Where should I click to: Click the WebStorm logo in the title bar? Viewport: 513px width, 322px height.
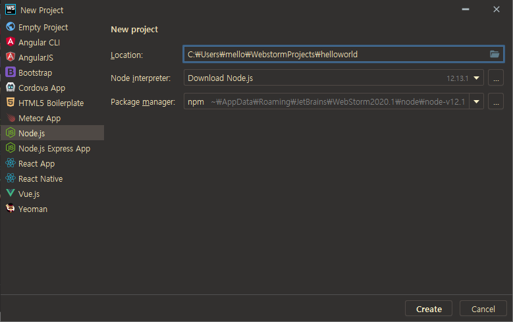[11, 9]
